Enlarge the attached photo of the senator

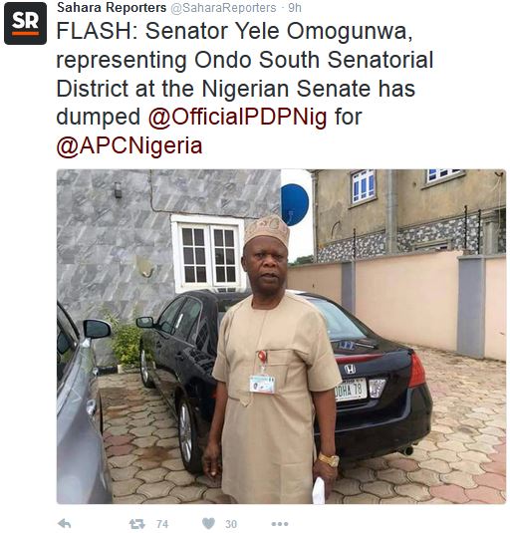click(281, 336)
